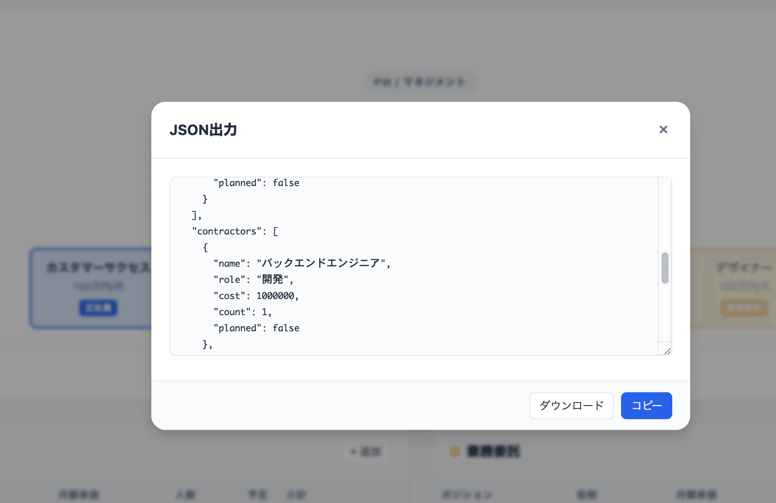Click the orange badge on デザイナー card
The width and height of the screenshot is (776, 503).
tap(744, 308)
